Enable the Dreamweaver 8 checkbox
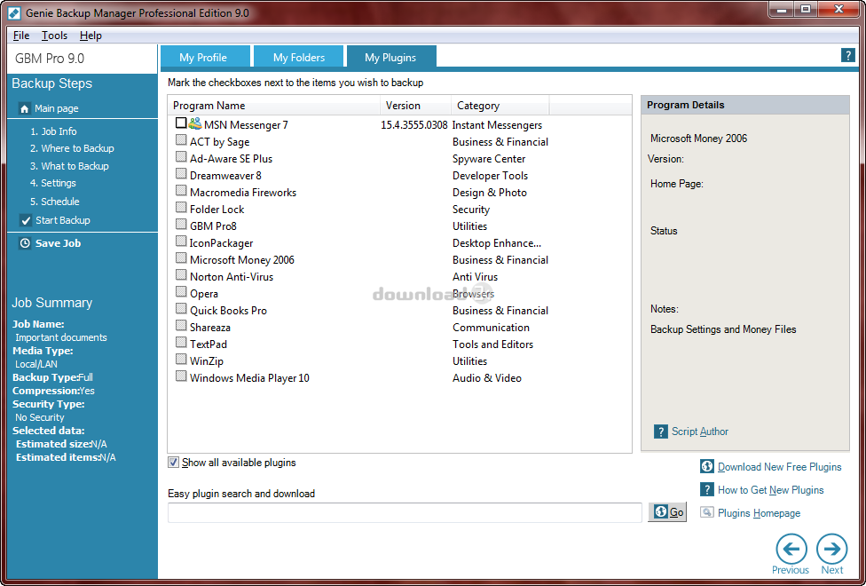Viewport: 866px width, 586px height. 181,174
